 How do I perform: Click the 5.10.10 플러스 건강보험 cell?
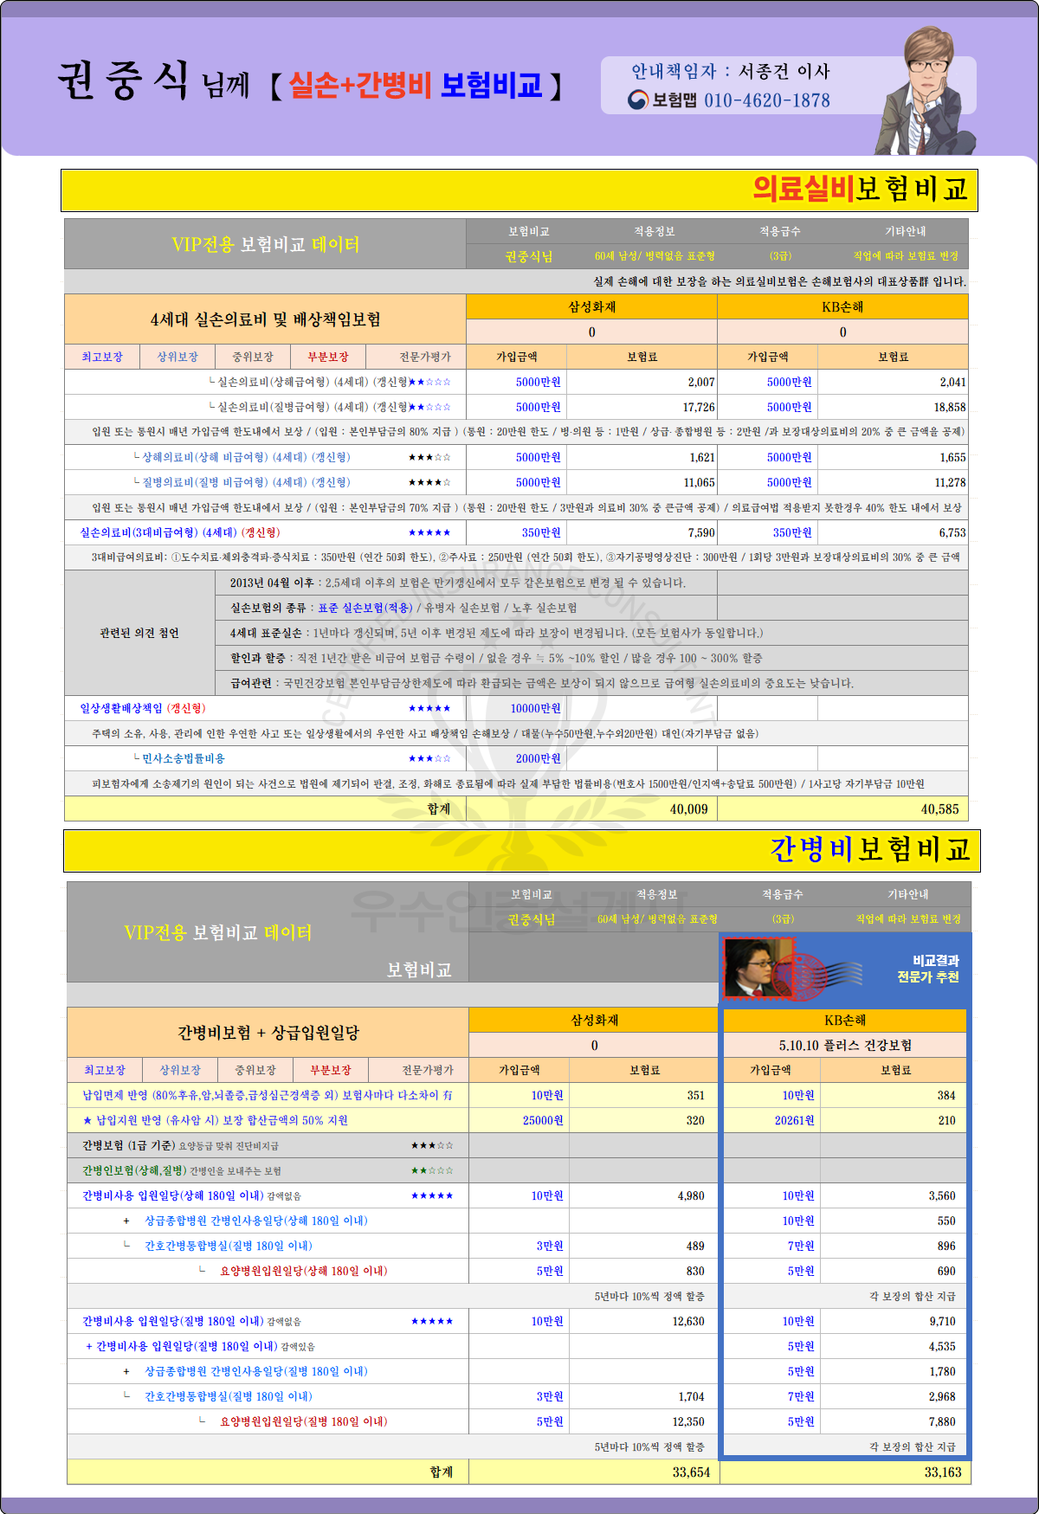point(845,1045)
